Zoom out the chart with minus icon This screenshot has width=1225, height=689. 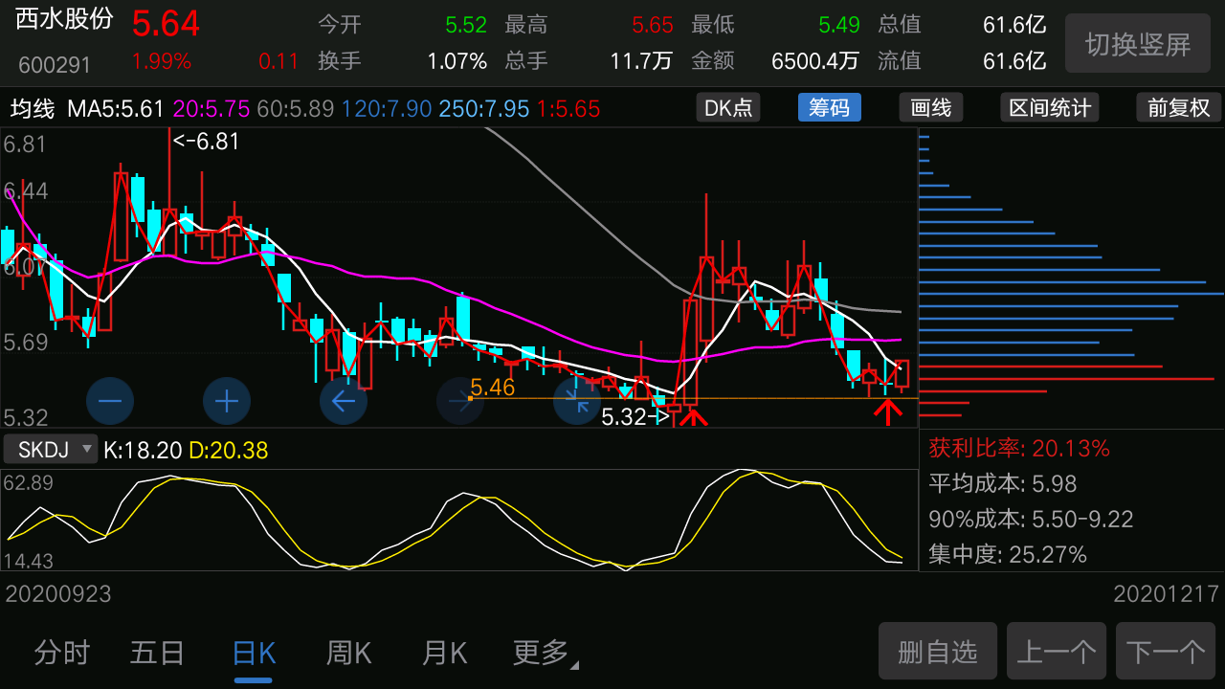(110, 402)
